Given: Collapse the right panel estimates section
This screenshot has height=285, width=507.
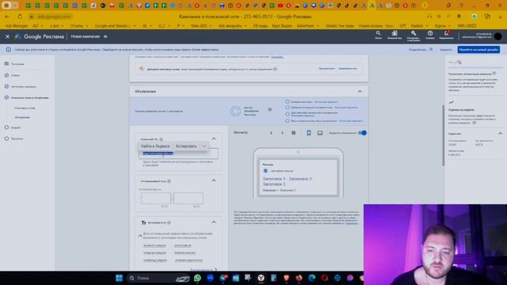Looking at the screenshot, I should click(x=500, y=134).
